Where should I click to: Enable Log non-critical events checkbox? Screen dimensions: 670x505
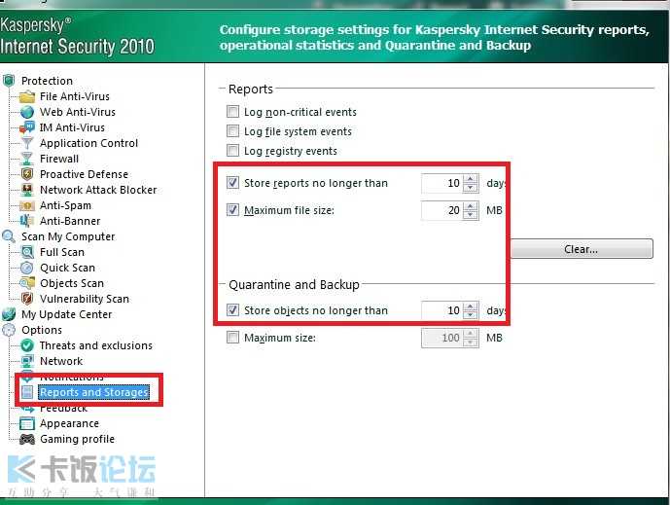pyautogui.click(x=232, y=112)
